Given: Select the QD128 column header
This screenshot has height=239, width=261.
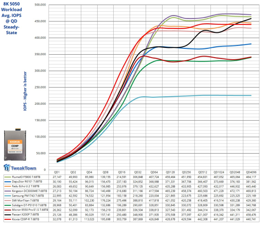Looking at the screenshot, I should 170,172.
